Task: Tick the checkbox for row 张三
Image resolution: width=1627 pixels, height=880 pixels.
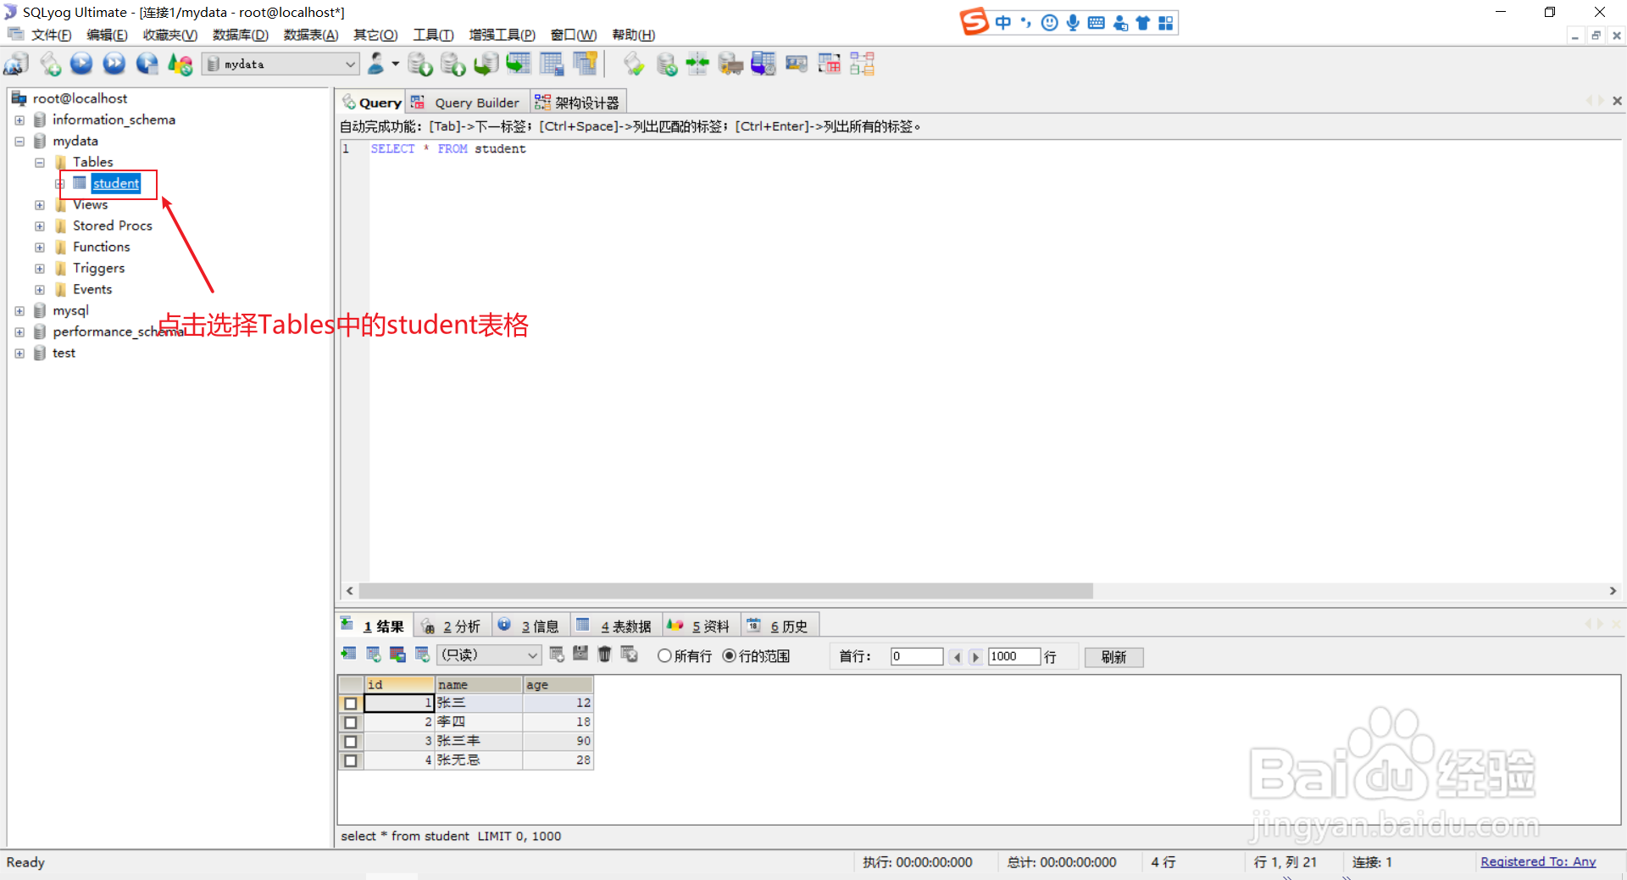Action: (x=351, y=704)
